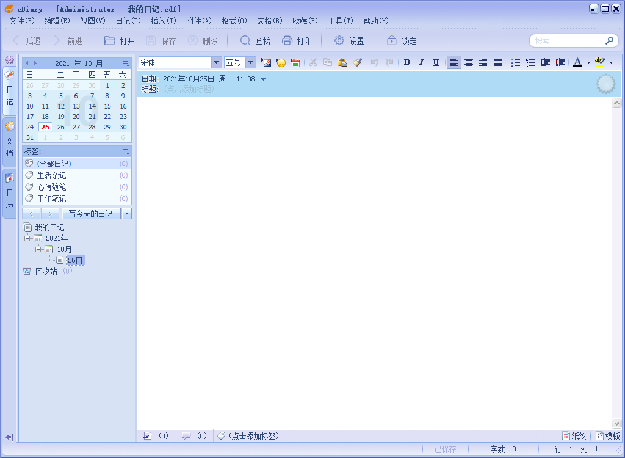
Task: Open the weather icon in diary header
Action: tap(605, 84)
